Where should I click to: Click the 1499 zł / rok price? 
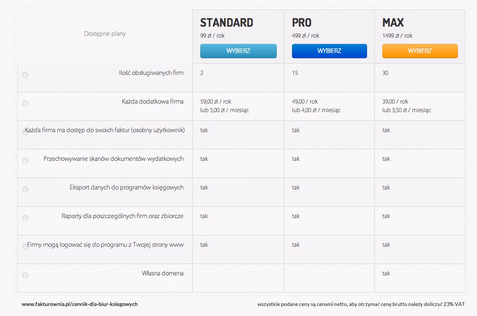[397, 36]
